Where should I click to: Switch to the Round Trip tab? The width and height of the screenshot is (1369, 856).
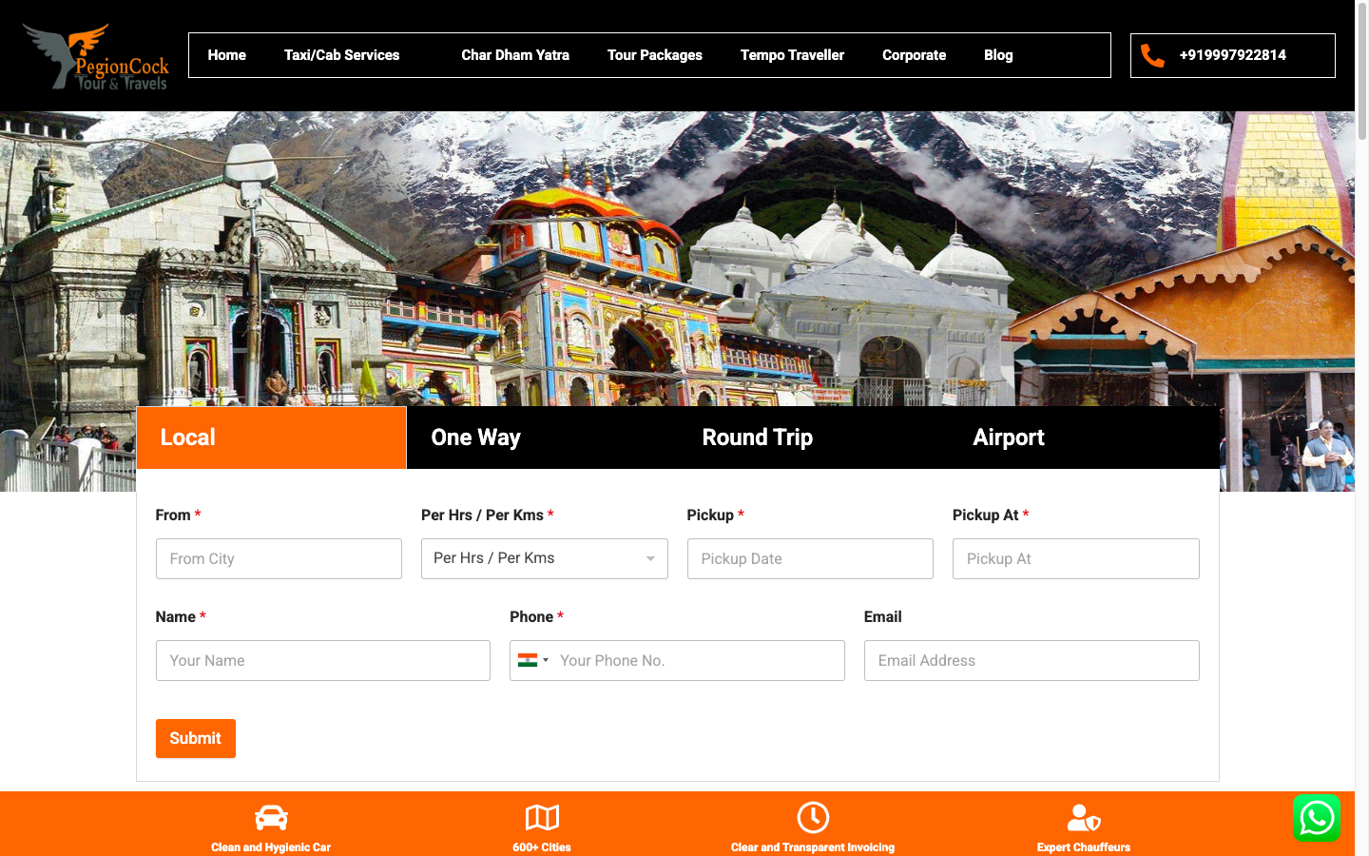point(757,438)
